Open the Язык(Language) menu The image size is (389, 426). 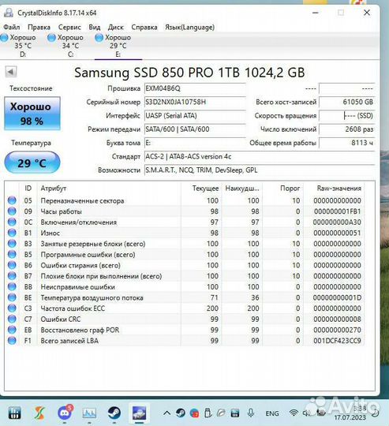coord(189,27)
